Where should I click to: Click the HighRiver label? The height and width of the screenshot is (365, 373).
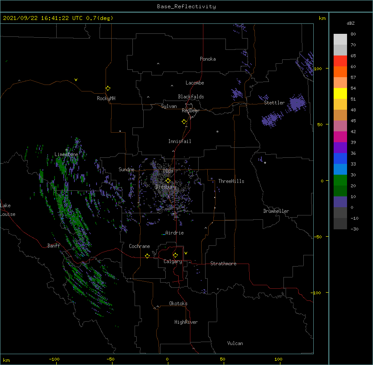click(186, 322)
